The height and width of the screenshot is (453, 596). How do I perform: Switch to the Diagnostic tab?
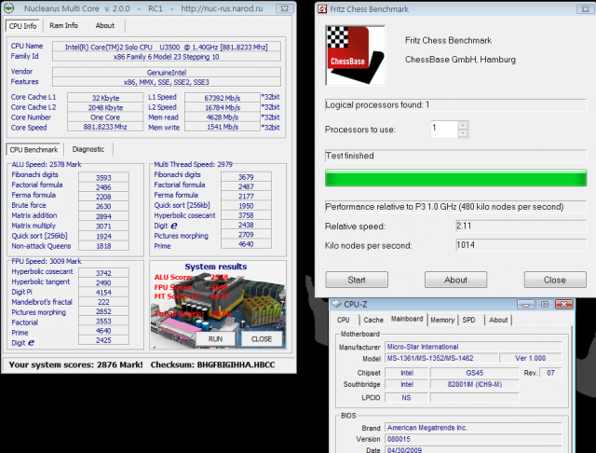[88, 149]
